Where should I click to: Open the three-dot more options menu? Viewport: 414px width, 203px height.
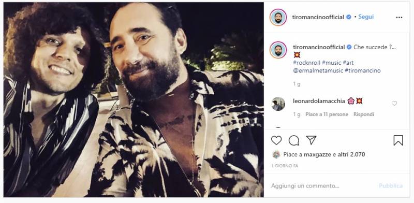[399, 18]
